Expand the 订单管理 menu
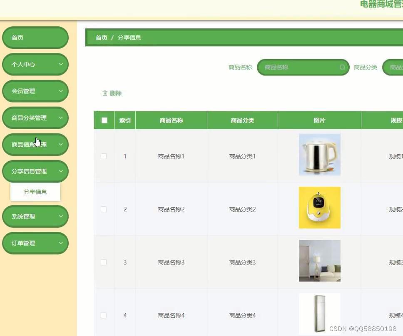The height and width of the screenshot is (336, 403). coord(35,243)
